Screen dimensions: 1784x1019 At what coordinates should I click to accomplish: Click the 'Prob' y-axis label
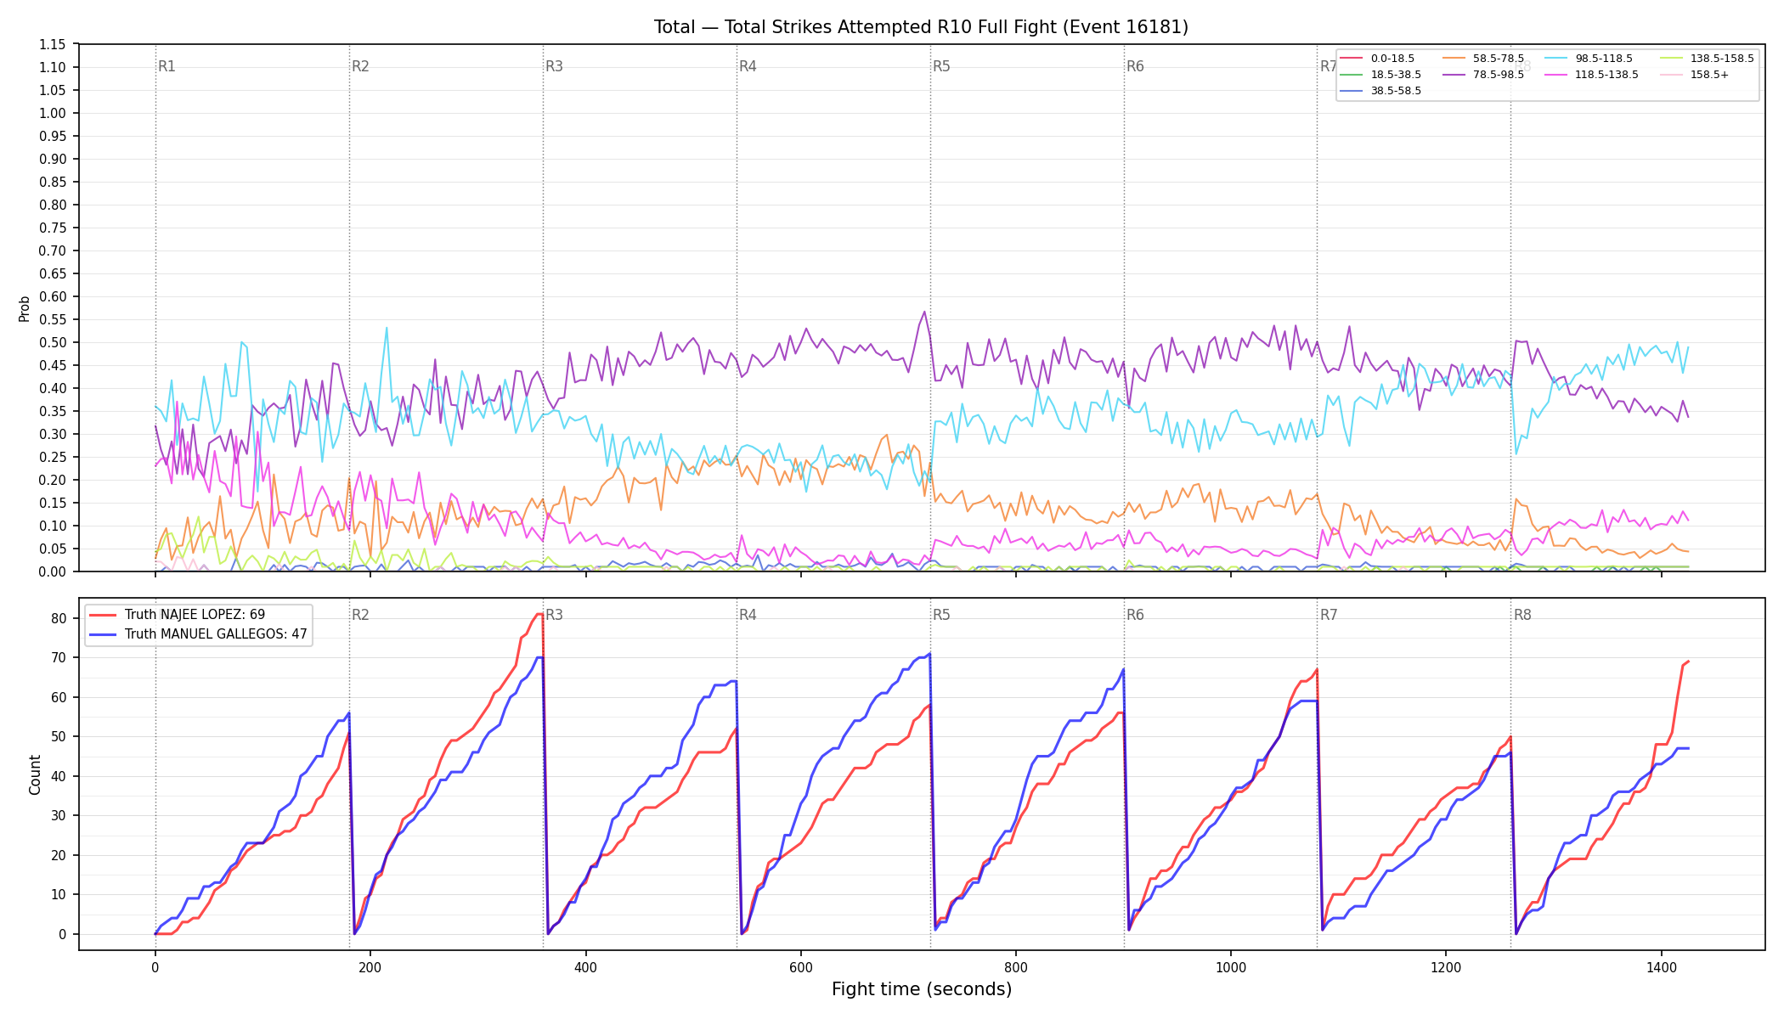click(x=25, y=308)
